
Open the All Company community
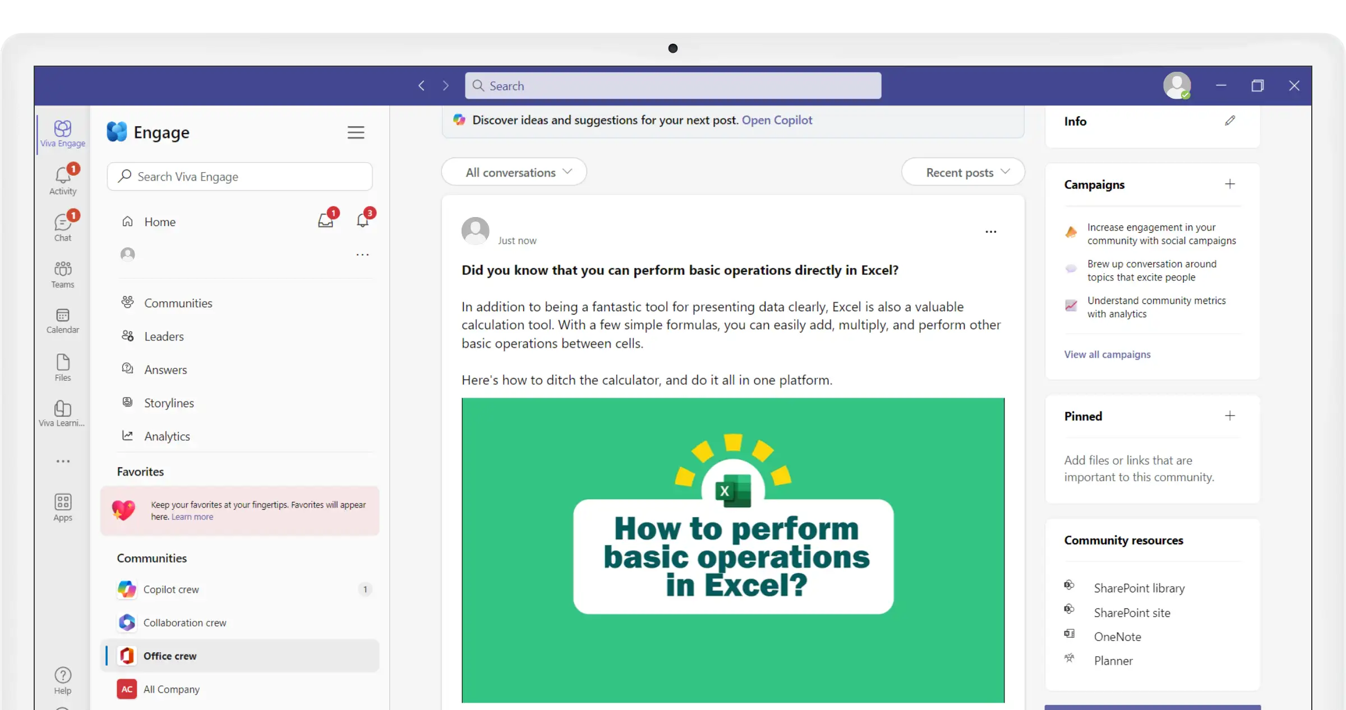click(240, 689)
